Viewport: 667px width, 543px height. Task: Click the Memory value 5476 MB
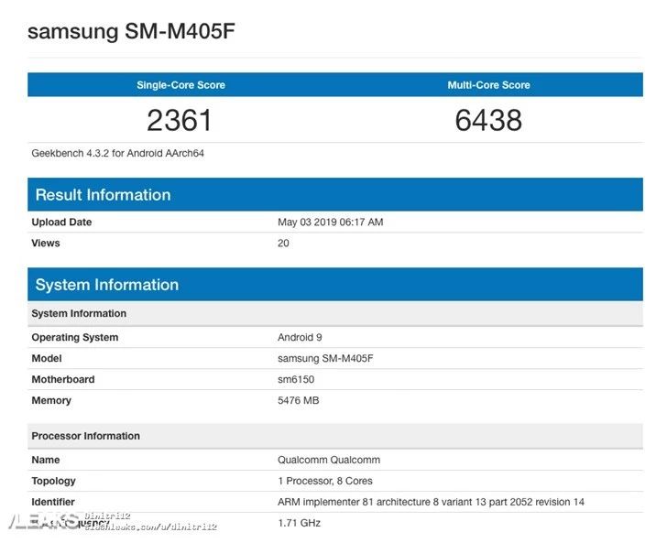(298, 400)
